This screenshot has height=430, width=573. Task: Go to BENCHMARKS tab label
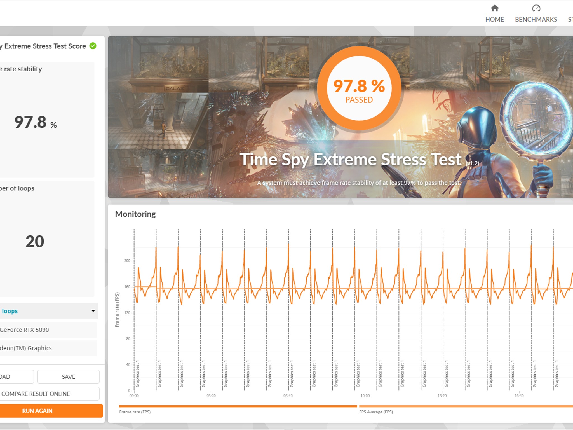coord(536,20)
